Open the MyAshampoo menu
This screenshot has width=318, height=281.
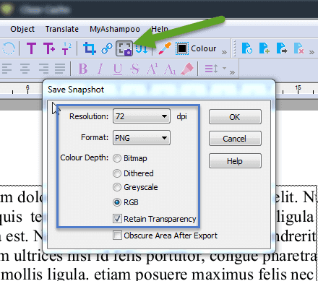[x=115, y=29]
